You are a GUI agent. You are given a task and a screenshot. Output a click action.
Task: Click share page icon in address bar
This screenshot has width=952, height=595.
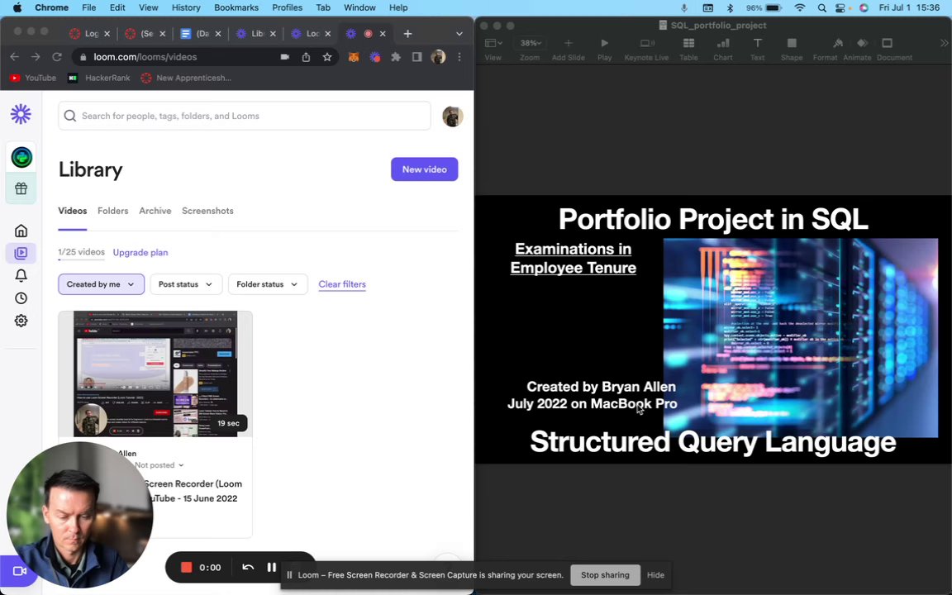point(306,57)
